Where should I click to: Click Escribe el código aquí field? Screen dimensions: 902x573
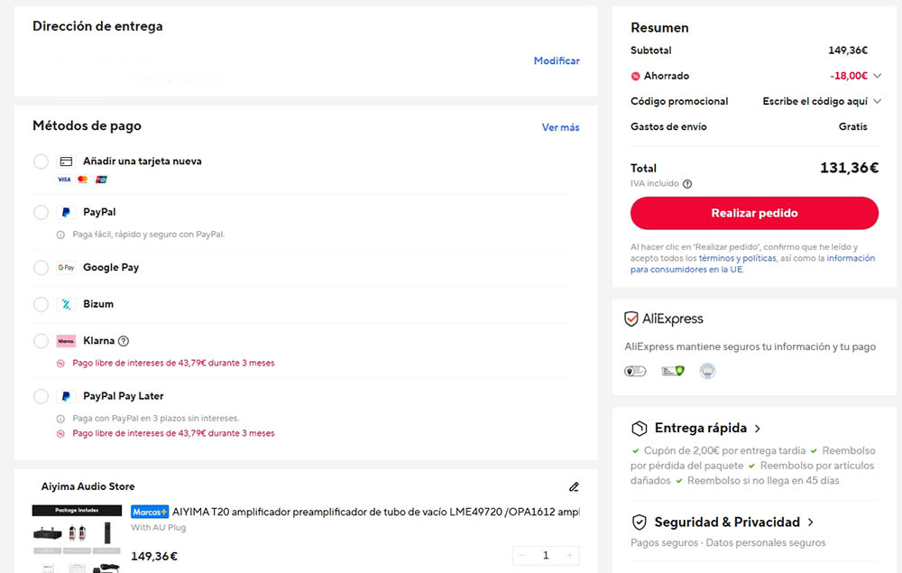point(815,101)
